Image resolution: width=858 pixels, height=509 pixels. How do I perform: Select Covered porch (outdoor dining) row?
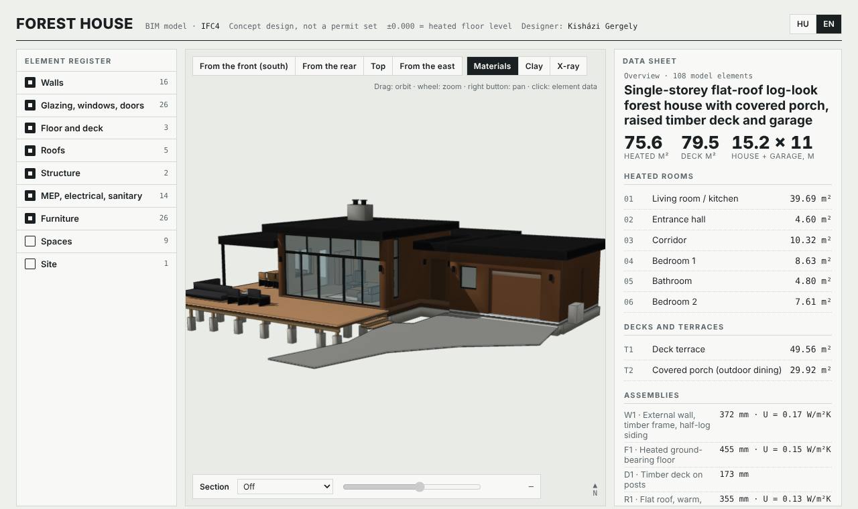[727, 370]
